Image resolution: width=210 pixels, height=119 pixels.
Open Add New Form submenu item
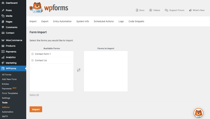pos(9,79)
